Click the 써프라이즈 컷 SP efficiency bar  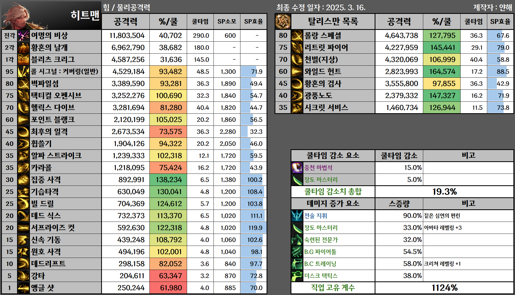click(x=253, y=228)
